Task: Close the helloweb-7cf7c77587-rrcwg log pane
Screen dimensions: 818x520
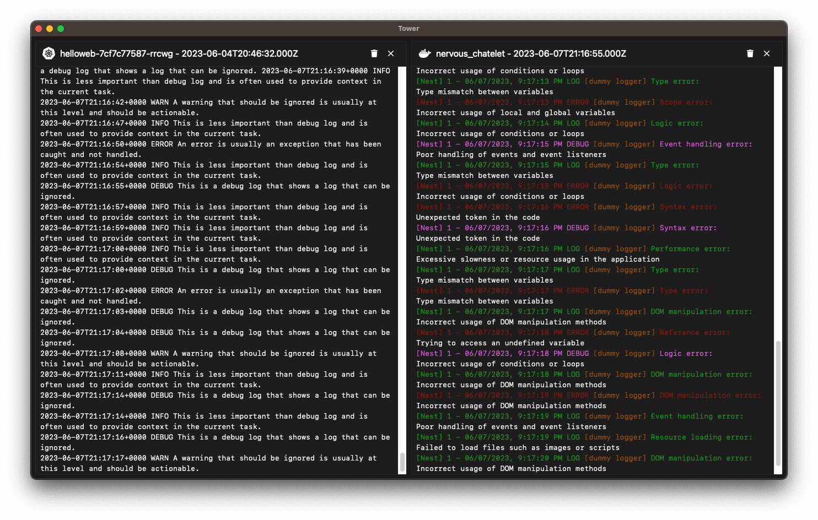Action: 391,53
